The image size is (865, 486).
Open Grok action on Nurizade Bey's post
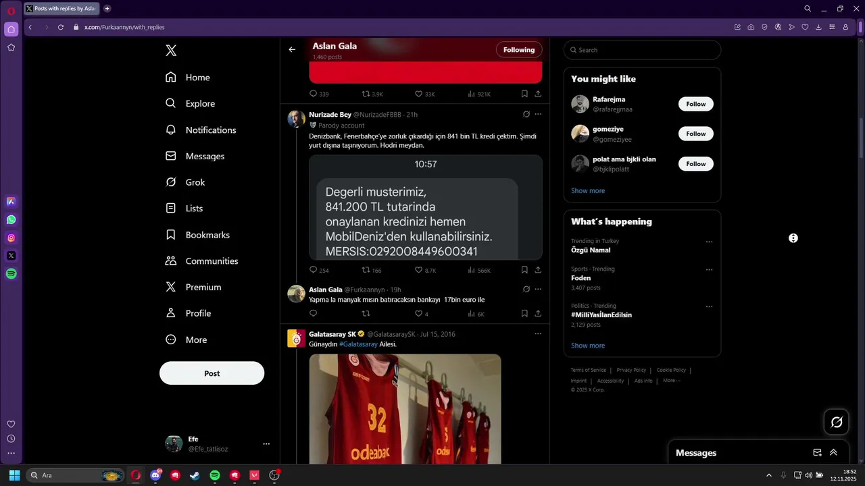pos(526,114)
